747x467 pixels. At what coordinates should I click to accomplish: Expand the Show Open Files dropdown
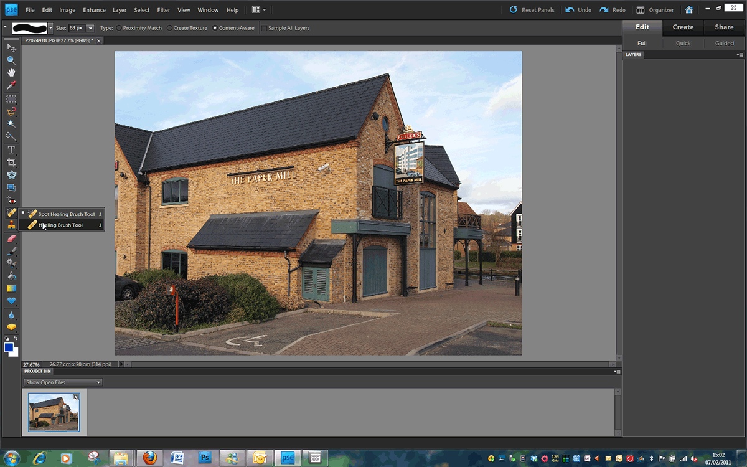(62, 382)
